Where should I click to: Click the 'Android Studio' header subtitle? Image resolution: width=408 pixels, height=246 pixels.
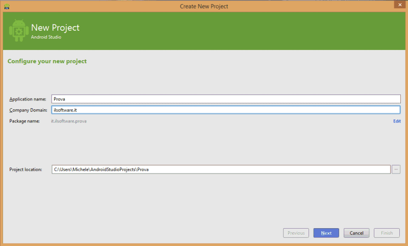coord(46,37)
